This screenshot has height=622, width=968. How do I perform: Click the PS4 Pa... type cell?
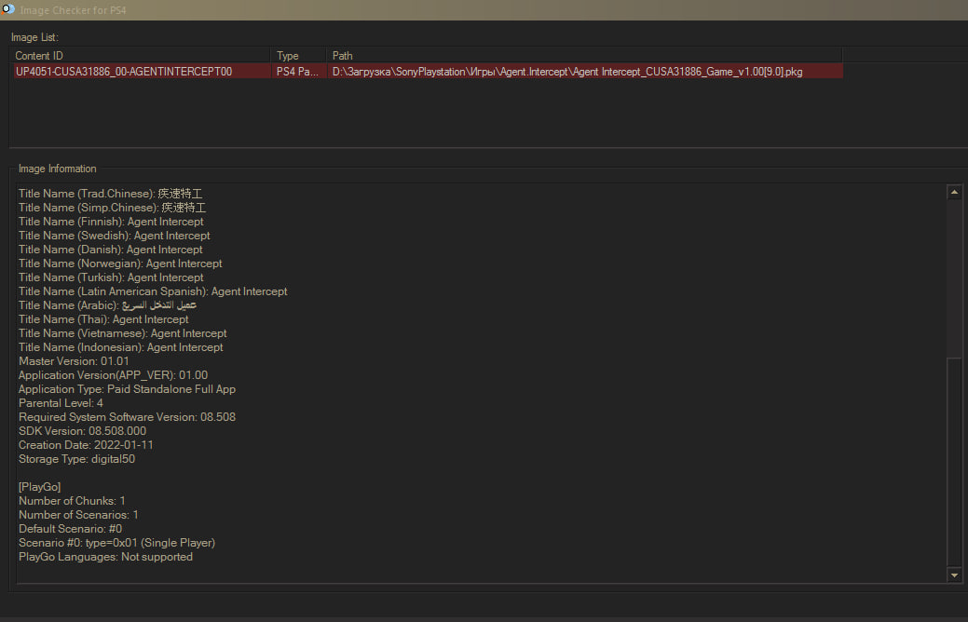[298, 72]
